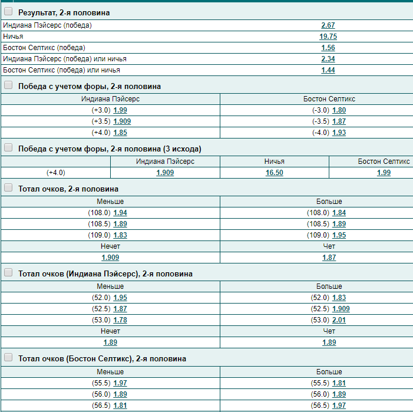The width and height of the screenshot is (413, 412).
Task: Pick Индиана handicap (+3.0) odds 1.99
Action: pyautogui.click(x=120, y=110)
